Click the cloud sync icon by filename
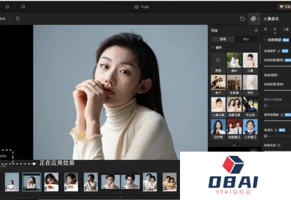The image size is (291, 200). [136, 7]
